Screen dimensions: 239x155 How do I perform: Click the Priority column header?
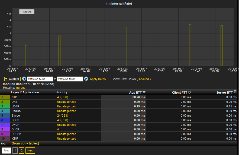tap(62, 92)
